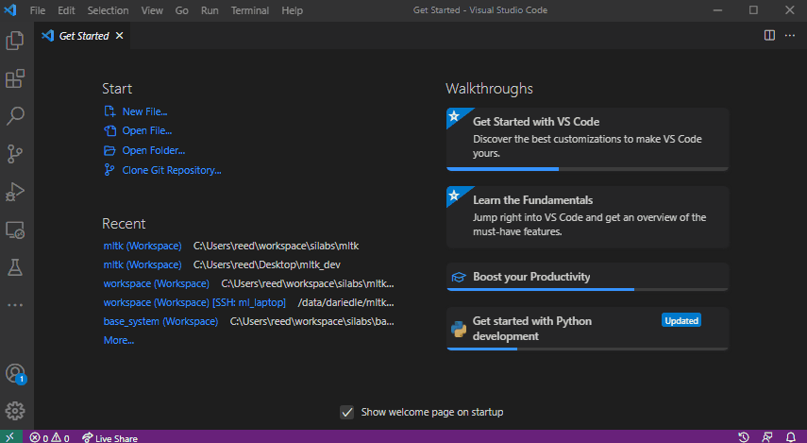Open the Remote Explorer icon
807x443 pixels.
[x=15, y=230]
